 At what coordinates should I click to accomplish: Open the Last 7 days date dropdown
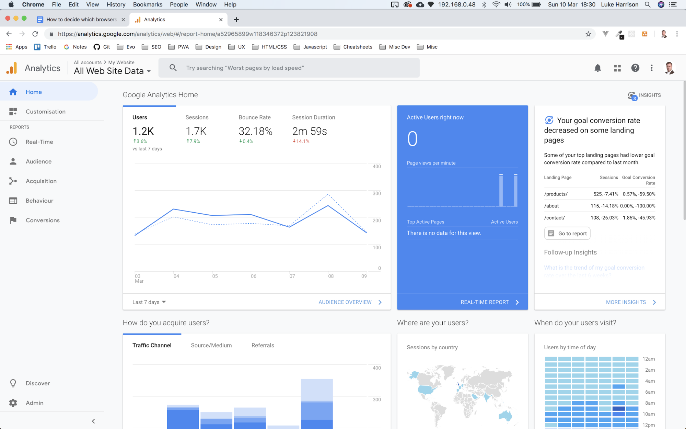click(149, 302)
